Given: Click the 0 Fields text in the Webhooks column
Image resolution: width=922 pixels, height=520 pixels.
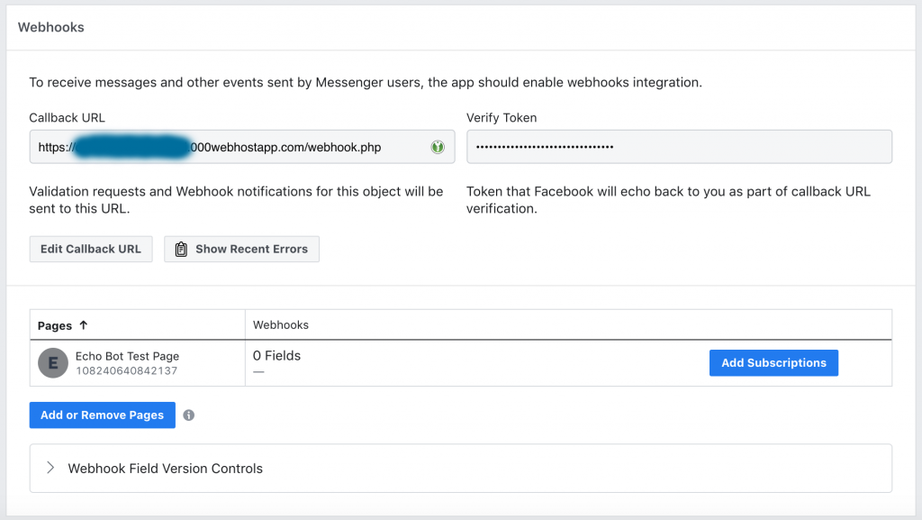Looking at the screenshot, I should click(x=276, y=356).
